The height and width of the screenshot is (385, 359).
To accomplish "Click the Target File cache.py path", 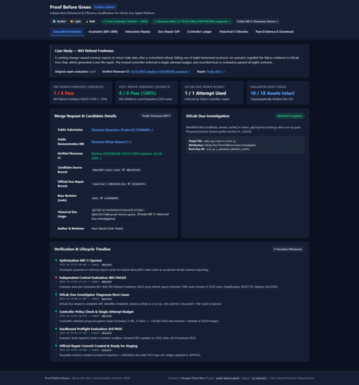I will point(220,141).
